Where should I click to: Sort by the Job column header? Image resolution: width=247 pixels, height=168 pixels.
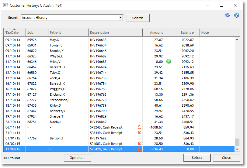coord(37,33)
